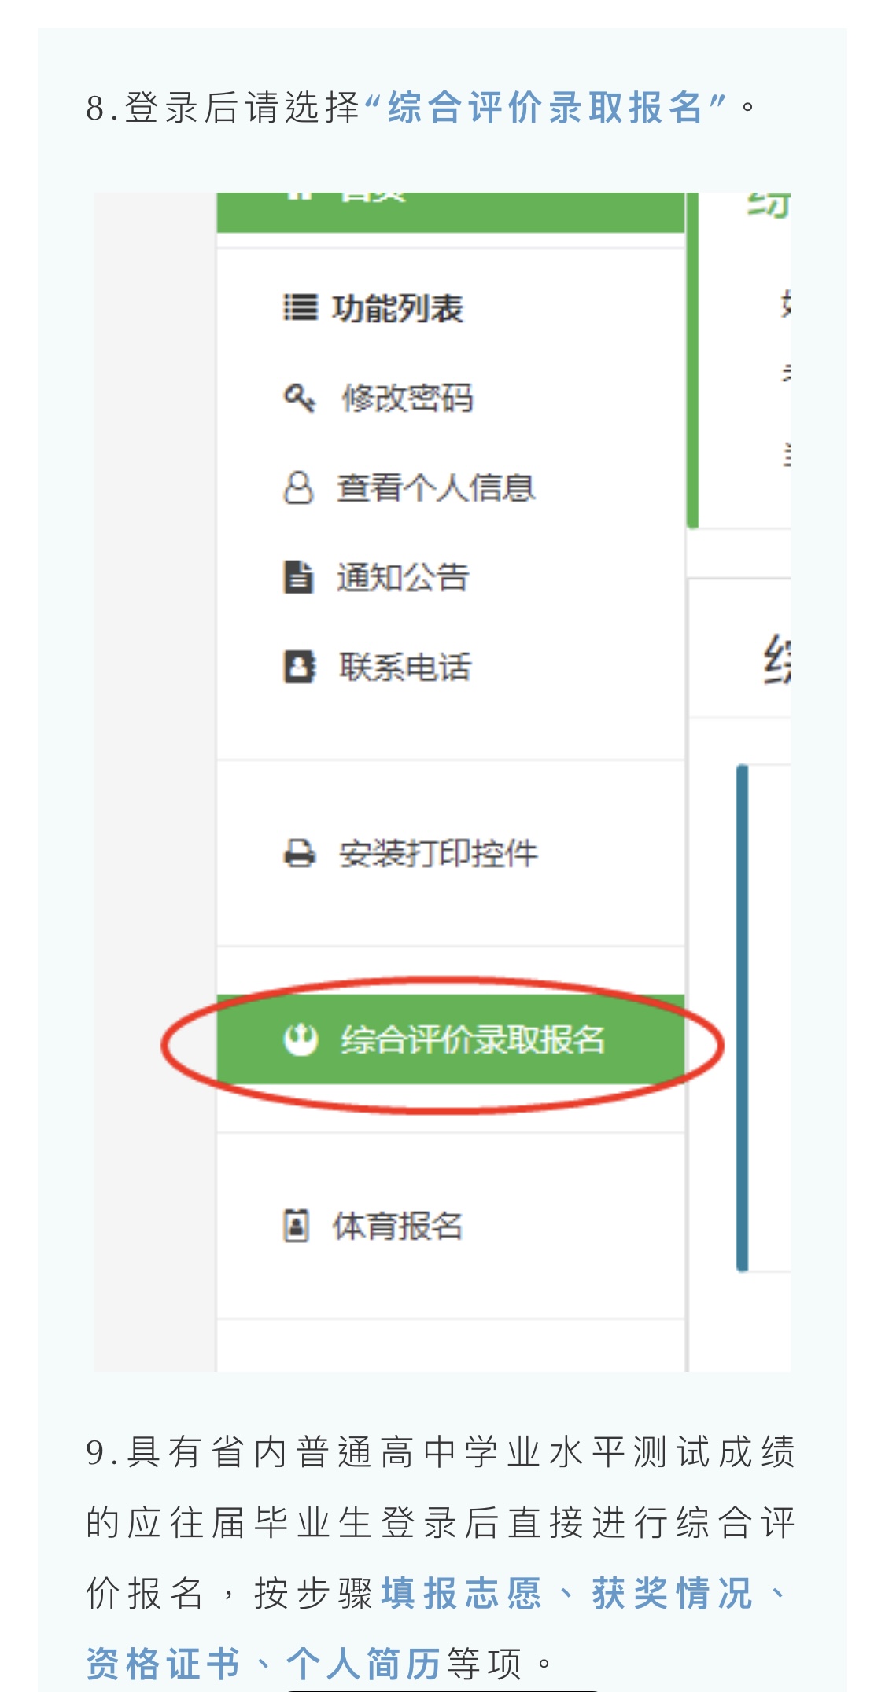Screen dimensions: 885x1692
Task: Click the green home bar at top
Action: click(x=451, y=212)
